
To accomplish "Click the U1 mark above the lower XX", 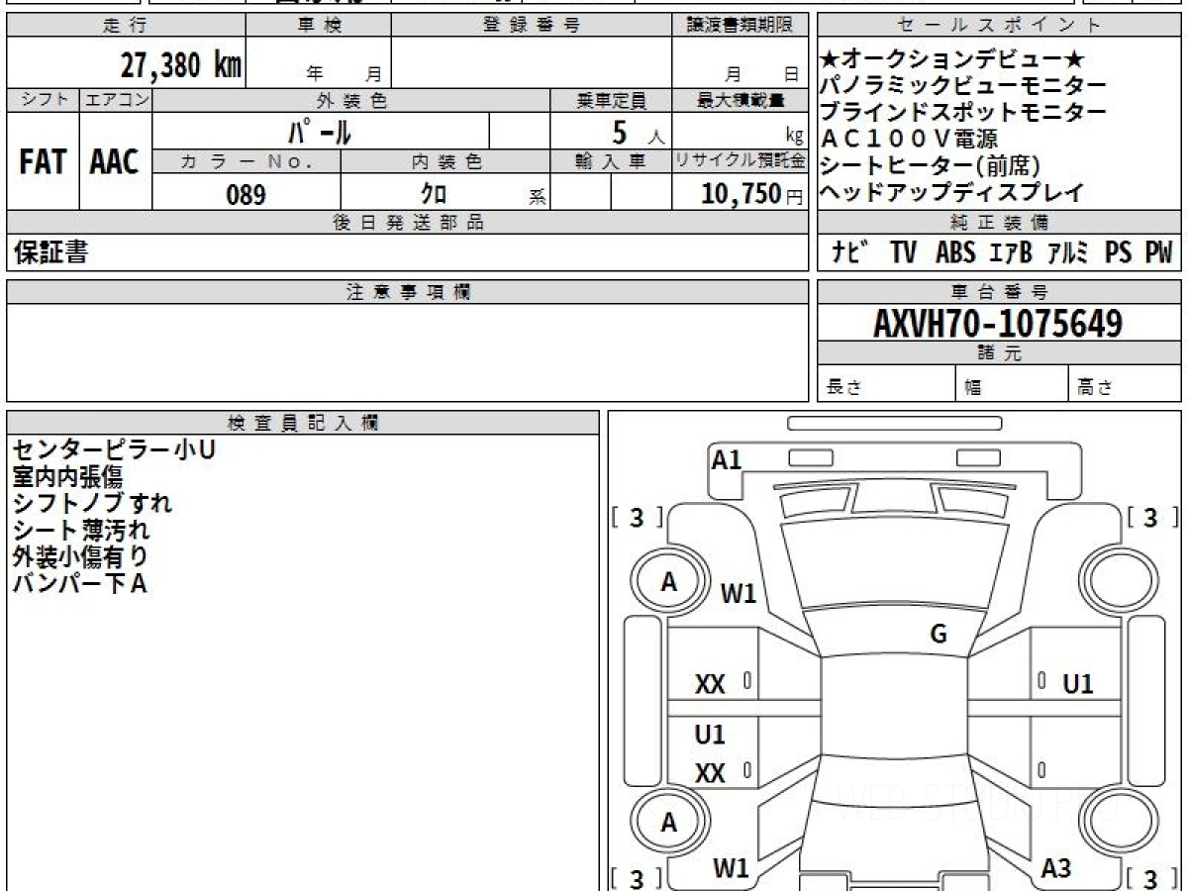I will pos(710,735).
